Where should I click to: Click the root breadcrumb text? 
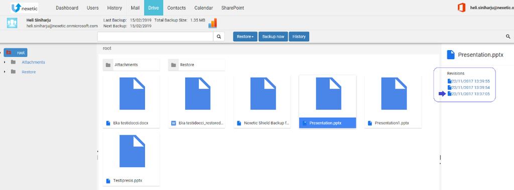point(107,48)
